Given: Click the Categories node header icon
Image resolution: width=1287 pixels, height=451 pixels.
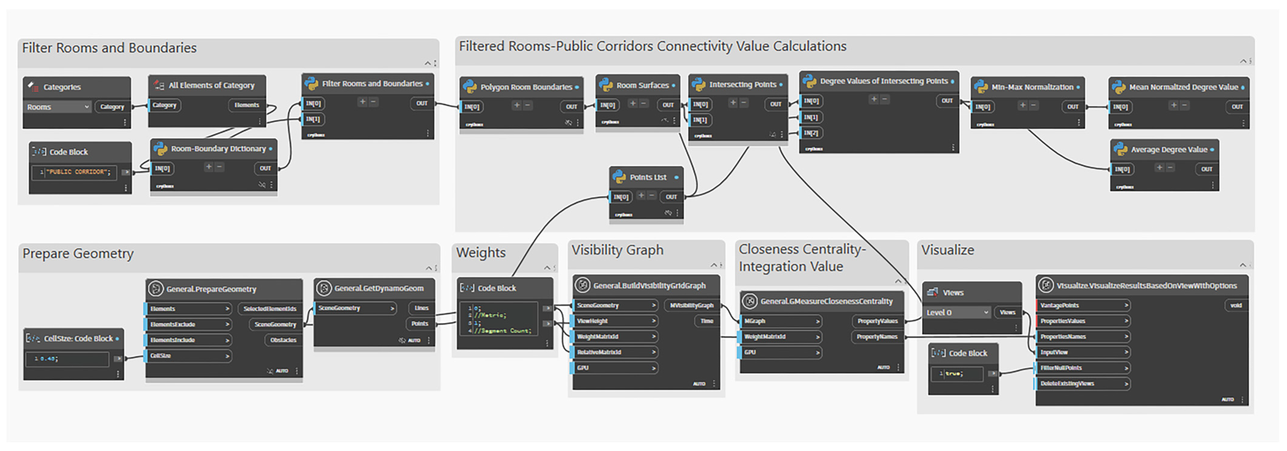Looking at the screenshot, I should tap(34, 86).
